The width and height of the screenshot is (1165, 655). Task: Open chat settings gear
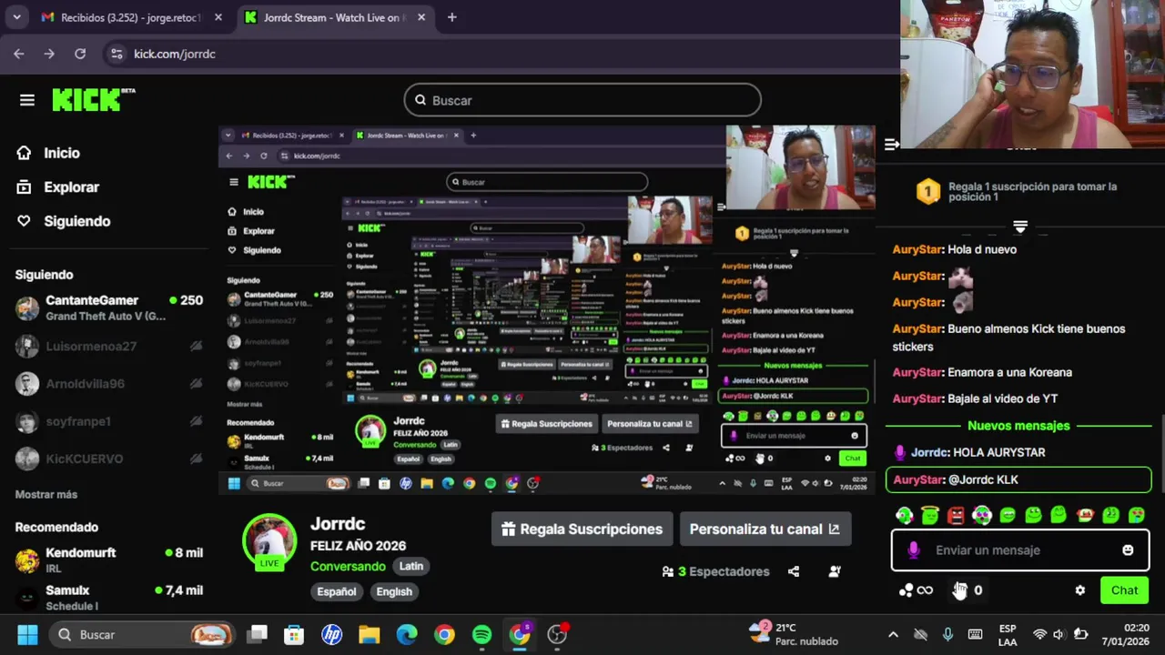click(x=1079, y=590)
